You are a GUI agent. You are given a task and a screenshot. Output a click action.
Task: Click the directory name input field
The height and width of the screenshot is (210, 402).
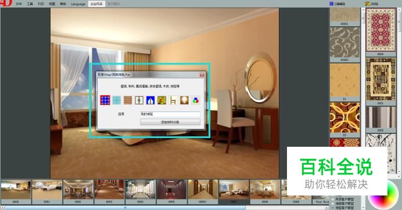tap(170, 114)
